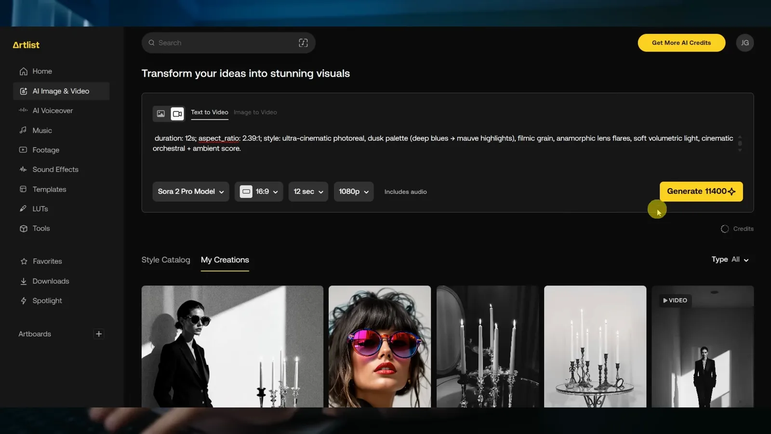The height and width of the screenshot is (434, 771).
Task: Select the Image to Video tab
Action: coord(255,112)
